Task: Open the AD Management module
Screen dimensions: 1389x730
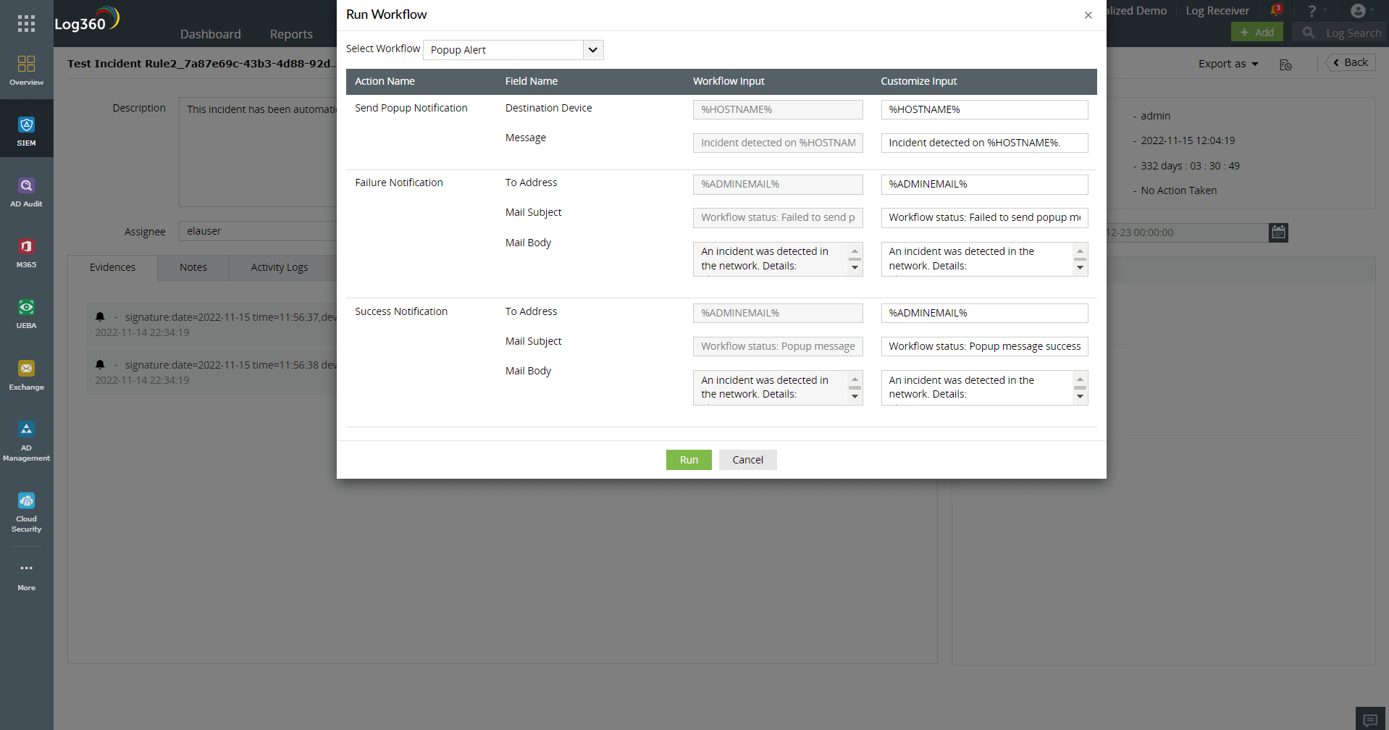Action: [x=26, y=441]
